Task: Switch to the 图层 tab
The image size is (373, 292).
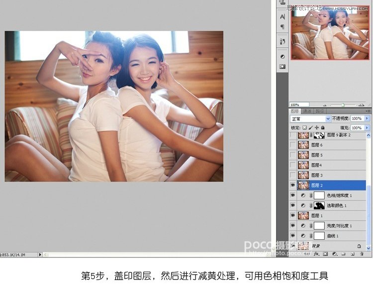Action: point(295,111)
